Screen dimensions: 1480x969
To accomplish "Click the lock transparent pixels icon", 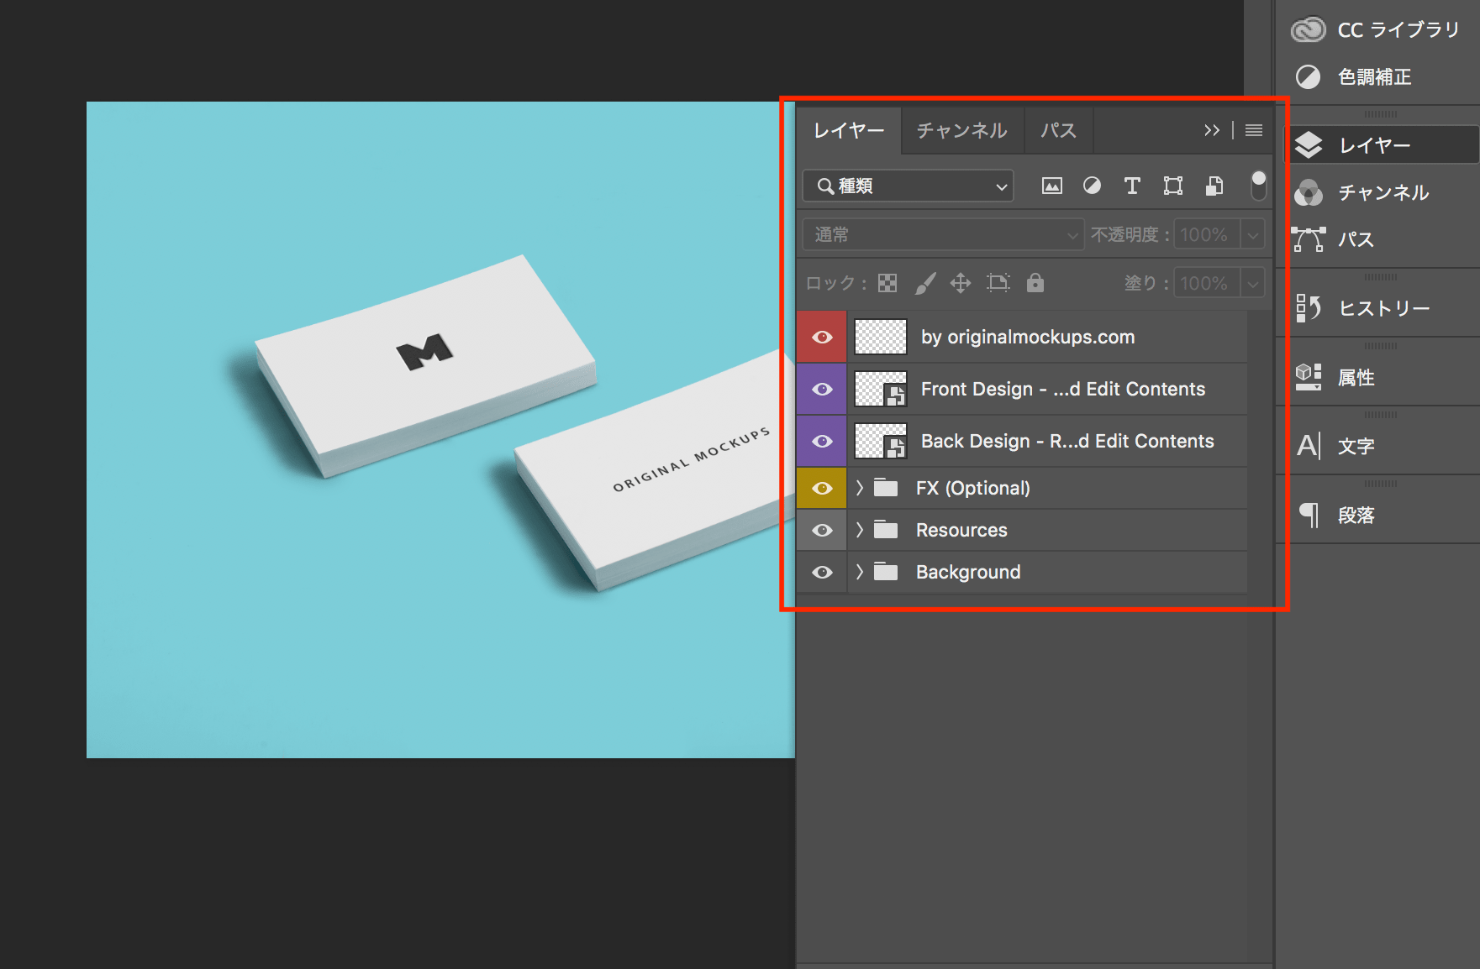I will click(887, 283).
